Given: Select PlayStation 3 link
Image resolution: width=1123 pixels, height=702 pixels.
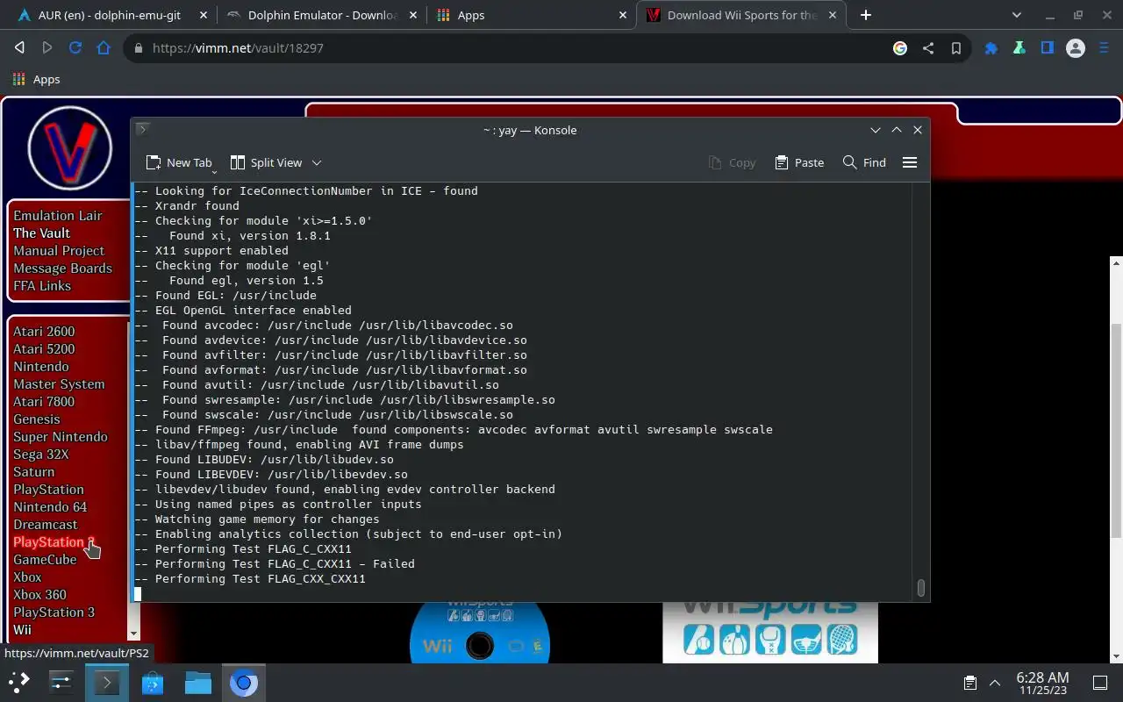Looking at the screenshot, I should pyautogui.click(x=54, y=612).
